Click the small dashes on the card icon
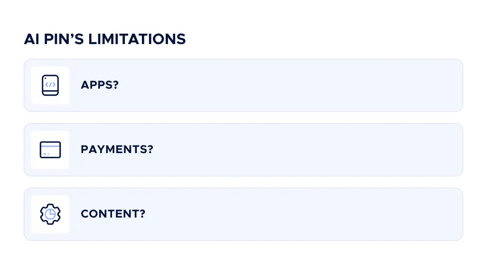Viewport: 486px width, 273px height. pos(45,154)
